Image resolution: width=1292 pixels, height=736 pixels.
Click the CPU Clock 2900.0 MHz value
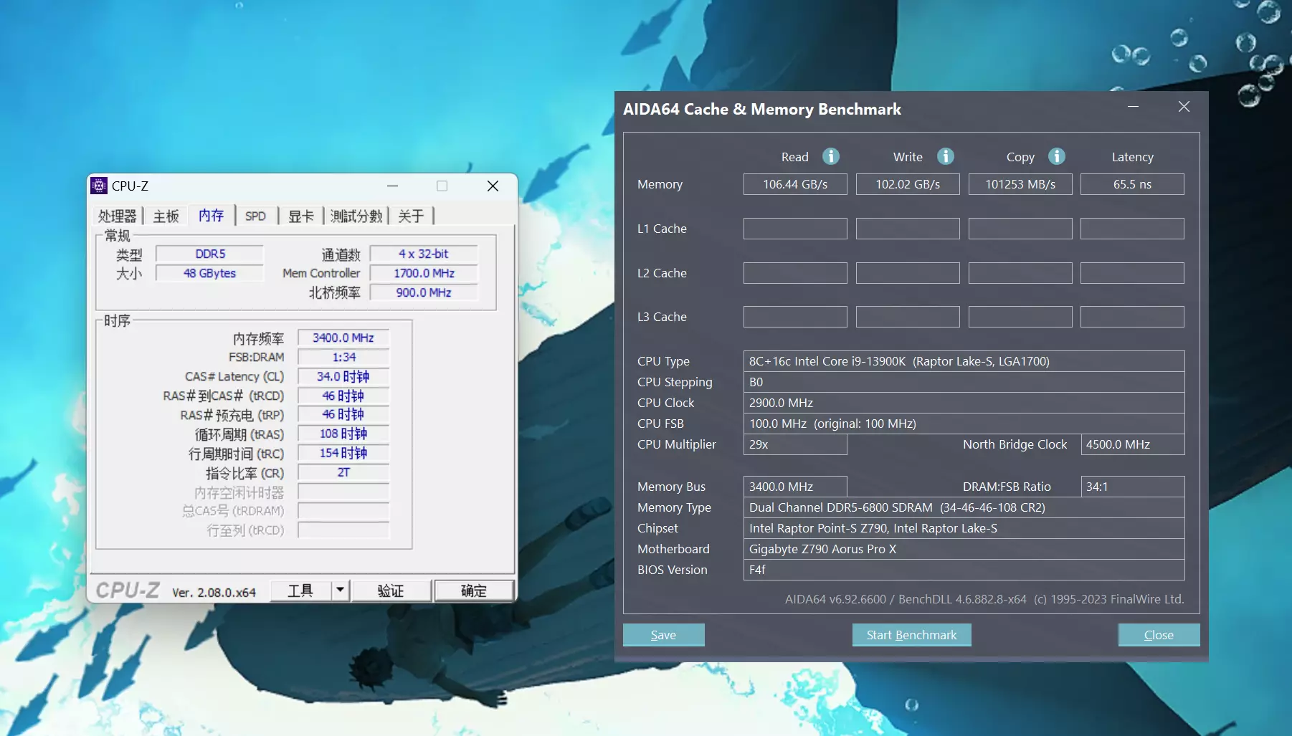[x=964, y=403]
